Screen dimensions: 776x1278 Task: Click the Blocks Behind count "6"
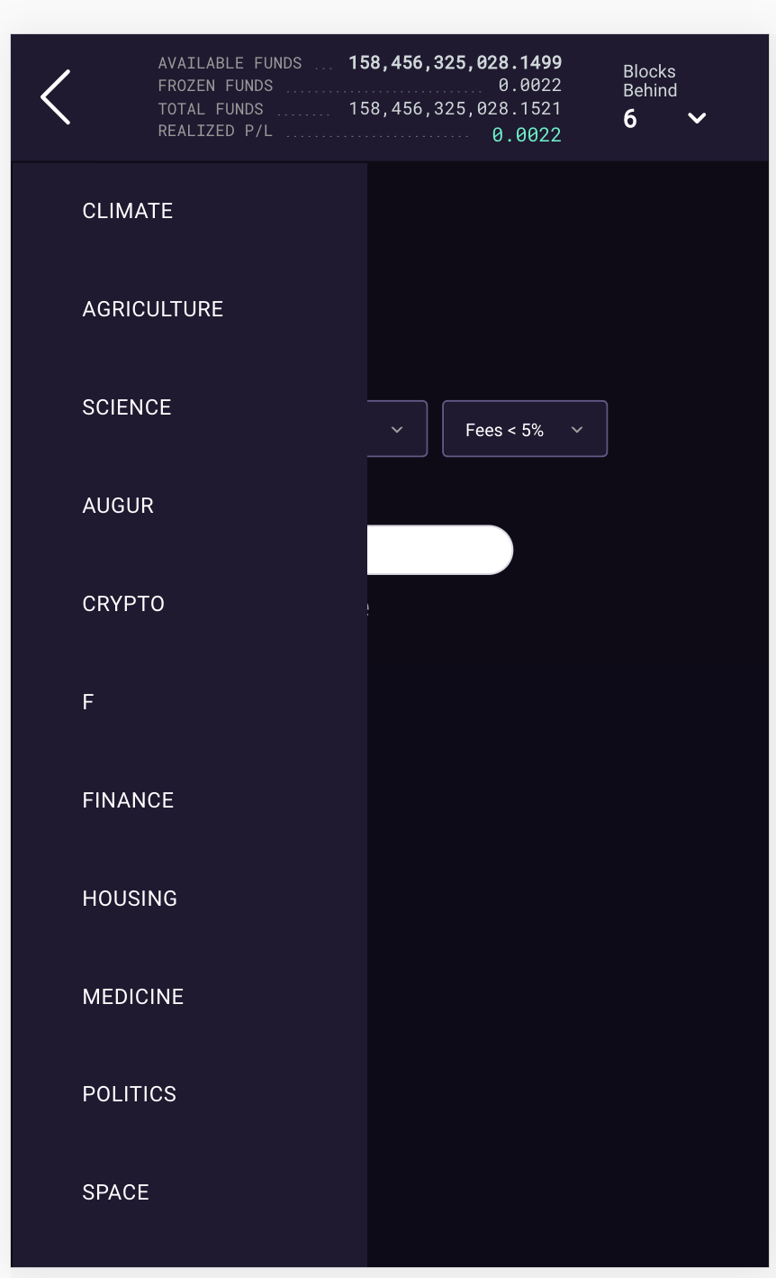pyautogui.click(x=631, y=118)
